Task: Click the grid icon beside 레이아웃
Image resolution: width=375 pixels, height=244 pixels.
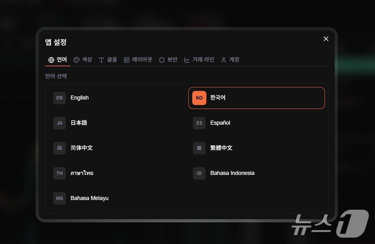Action: pos(127,59)
